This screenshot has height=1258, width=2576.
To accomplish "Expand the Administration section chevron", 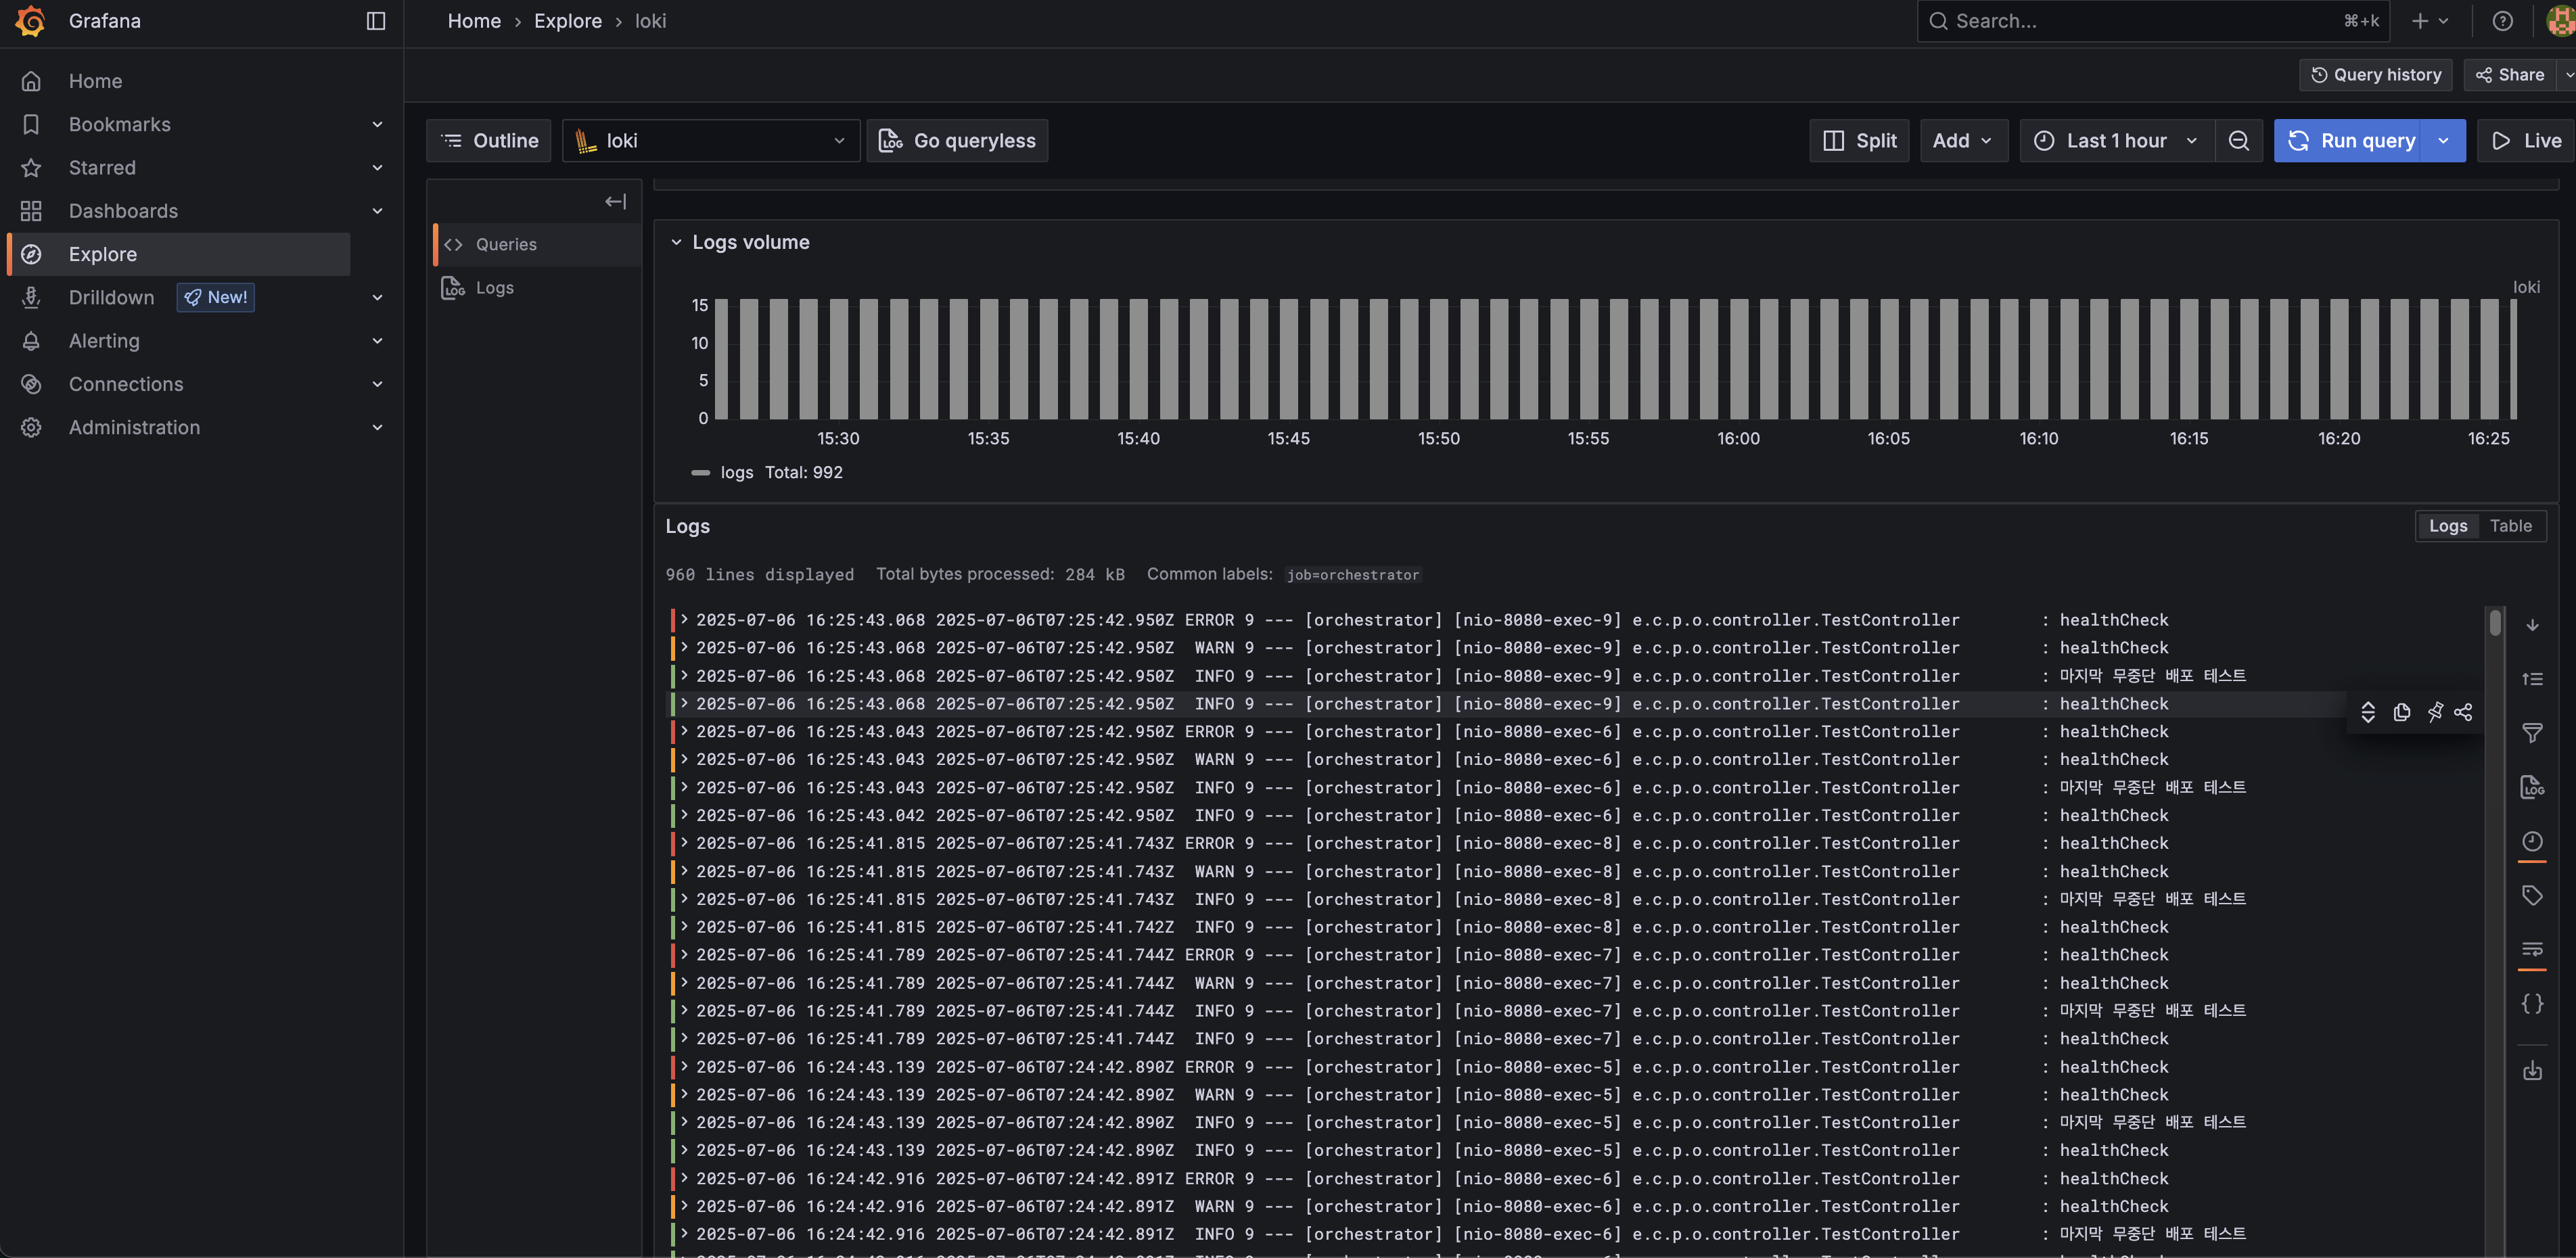I will (377, 427).
